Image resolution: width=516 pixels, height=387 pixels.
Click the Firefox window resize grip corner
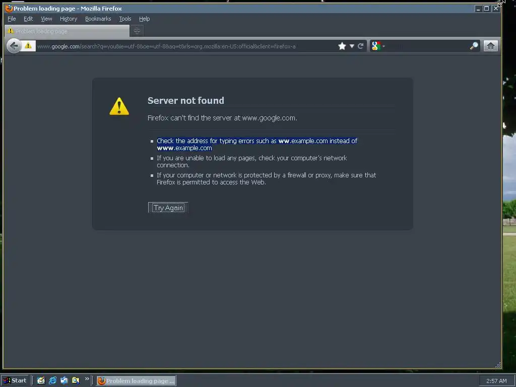pos(498,365)
